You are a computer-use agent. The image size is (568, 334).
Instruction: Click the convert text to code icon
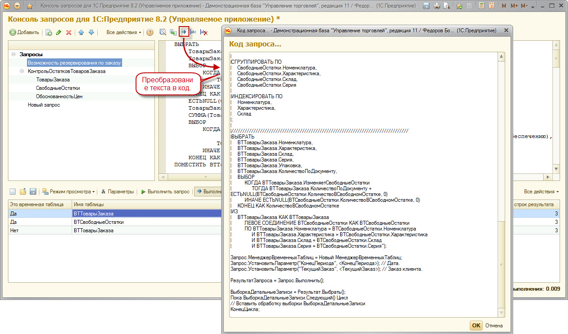pos(184,32)
